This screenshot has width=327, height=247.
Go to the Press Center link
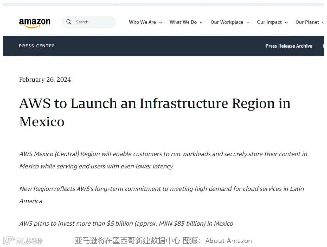tap(37, 46)
